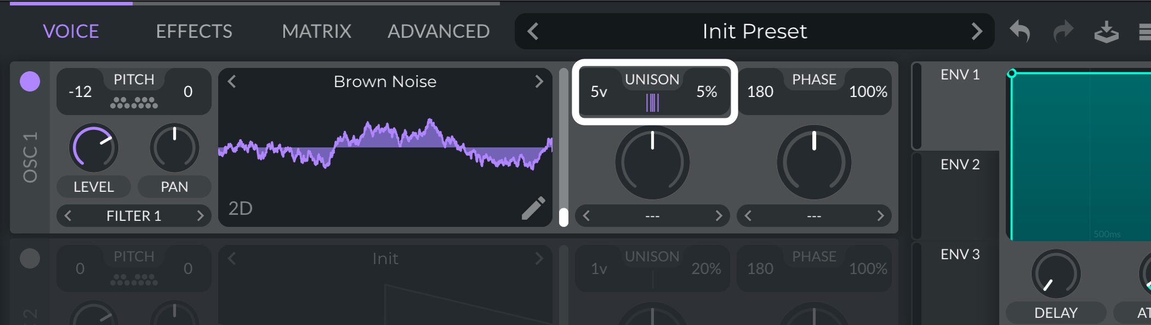Open the Brown Noise wavetable selector
Viewport: 1151px width, 325px height.
pos(385,82)
